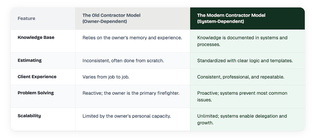
Task: Click the Scalability row label
Action: [29, 116]
